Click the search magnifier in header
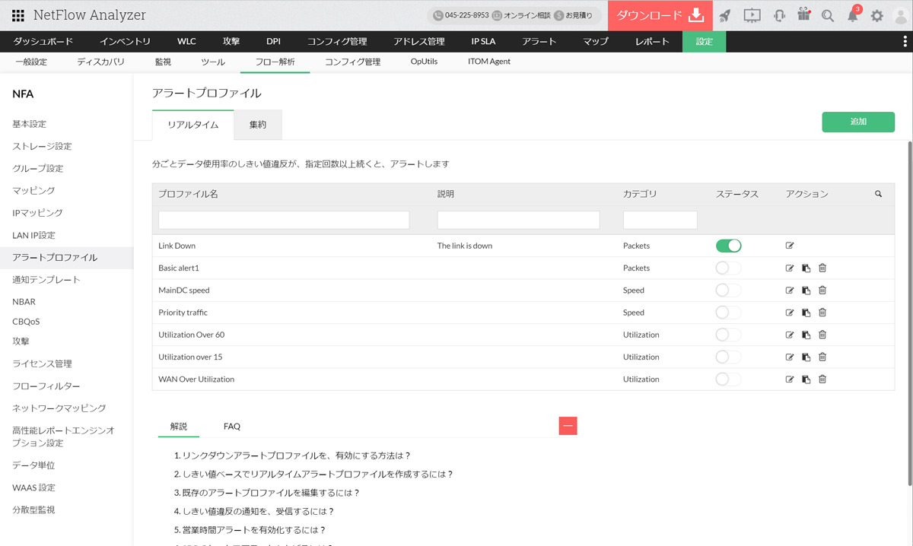 click(828, 16)
